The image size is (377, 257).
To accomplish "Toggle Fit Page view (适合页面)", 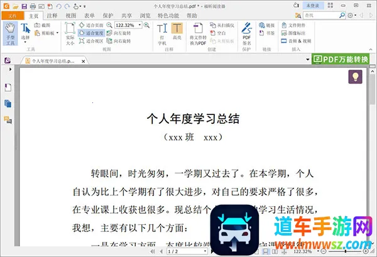I will pos(92,25).
